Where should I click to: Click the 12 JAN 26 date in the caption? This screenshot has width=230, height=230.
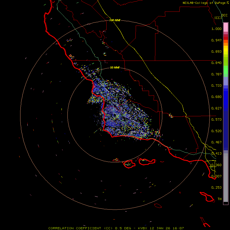(160, 228)
